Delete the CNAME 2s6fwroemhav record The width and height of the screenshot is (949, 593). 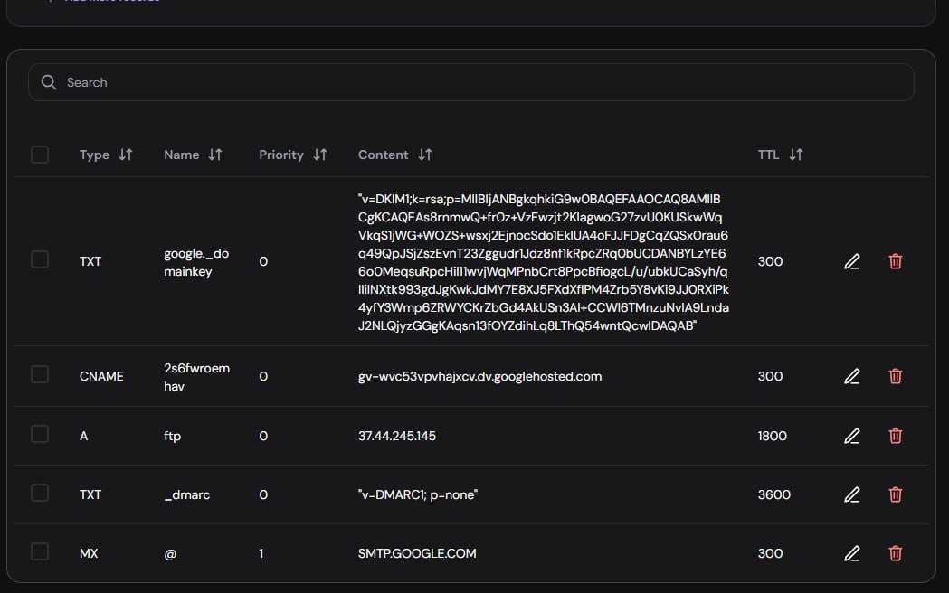895,377
